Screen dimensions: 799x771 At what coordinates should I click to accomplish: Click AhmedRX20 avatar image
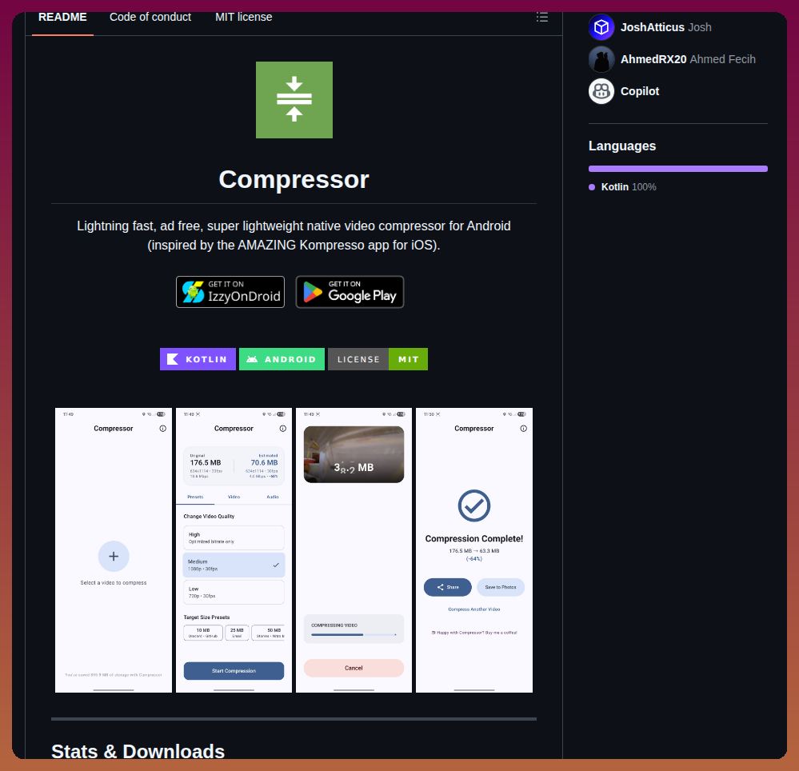point(601,59)
